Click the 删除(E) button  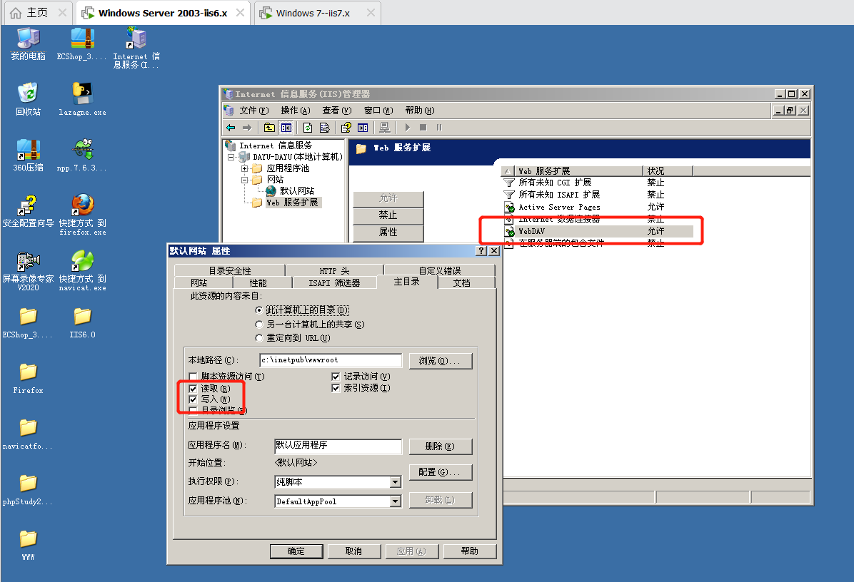[440, 446]
